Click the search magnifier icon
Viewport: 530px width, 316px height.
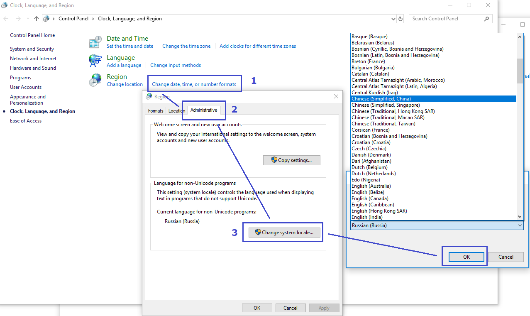486,19
